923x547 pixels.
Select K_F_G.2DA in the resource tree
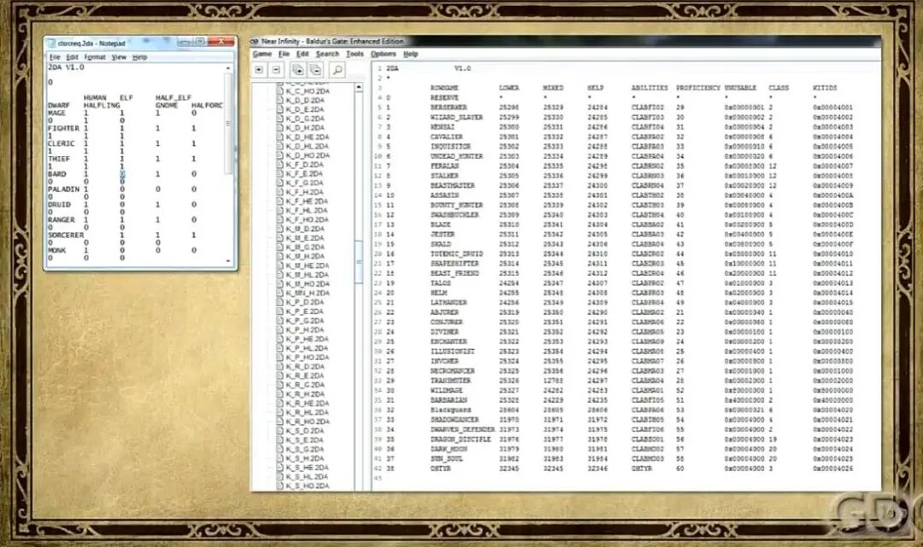point(304,183)
